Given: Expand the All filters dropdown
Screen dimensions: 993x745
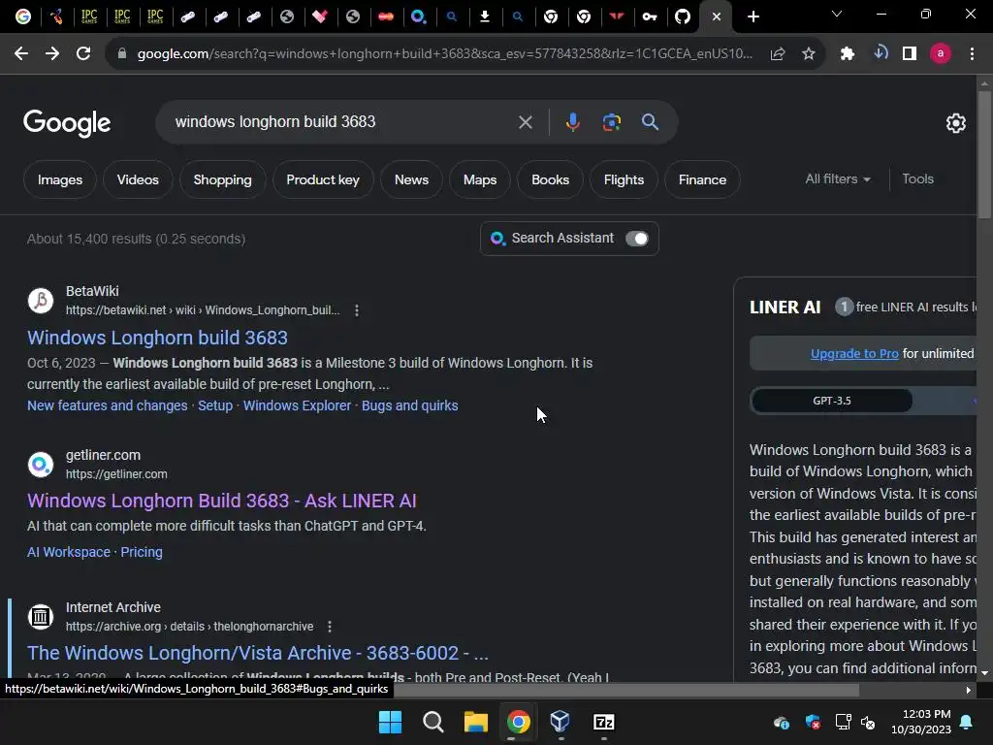Looking at the screenshot, I should 837,179.
